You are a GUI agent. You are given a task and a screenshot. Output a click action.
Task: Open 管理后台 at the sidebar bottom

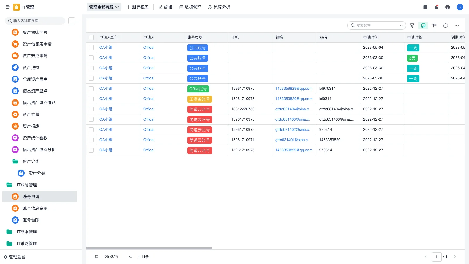tap(15, 257)
